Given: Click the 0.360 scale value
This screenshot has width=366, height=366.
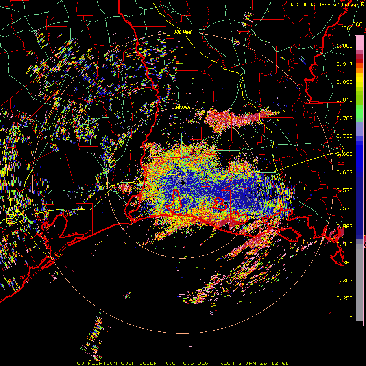Looking at the screenshot, I should point(344,263).
